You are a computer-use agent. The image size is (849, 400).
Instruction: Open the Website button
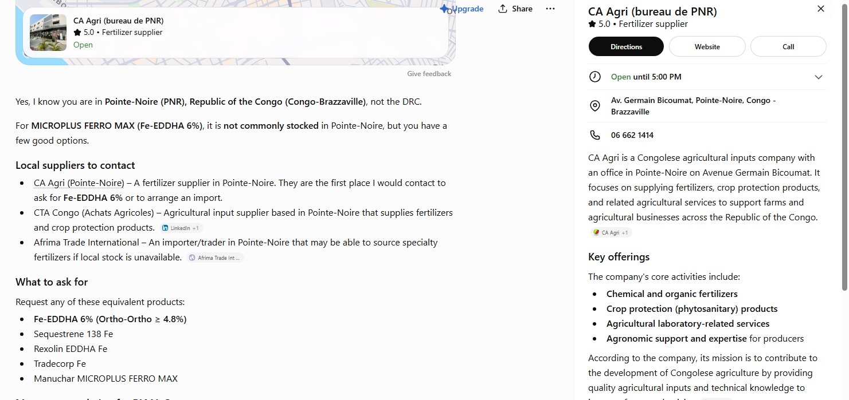click(707, 46)
